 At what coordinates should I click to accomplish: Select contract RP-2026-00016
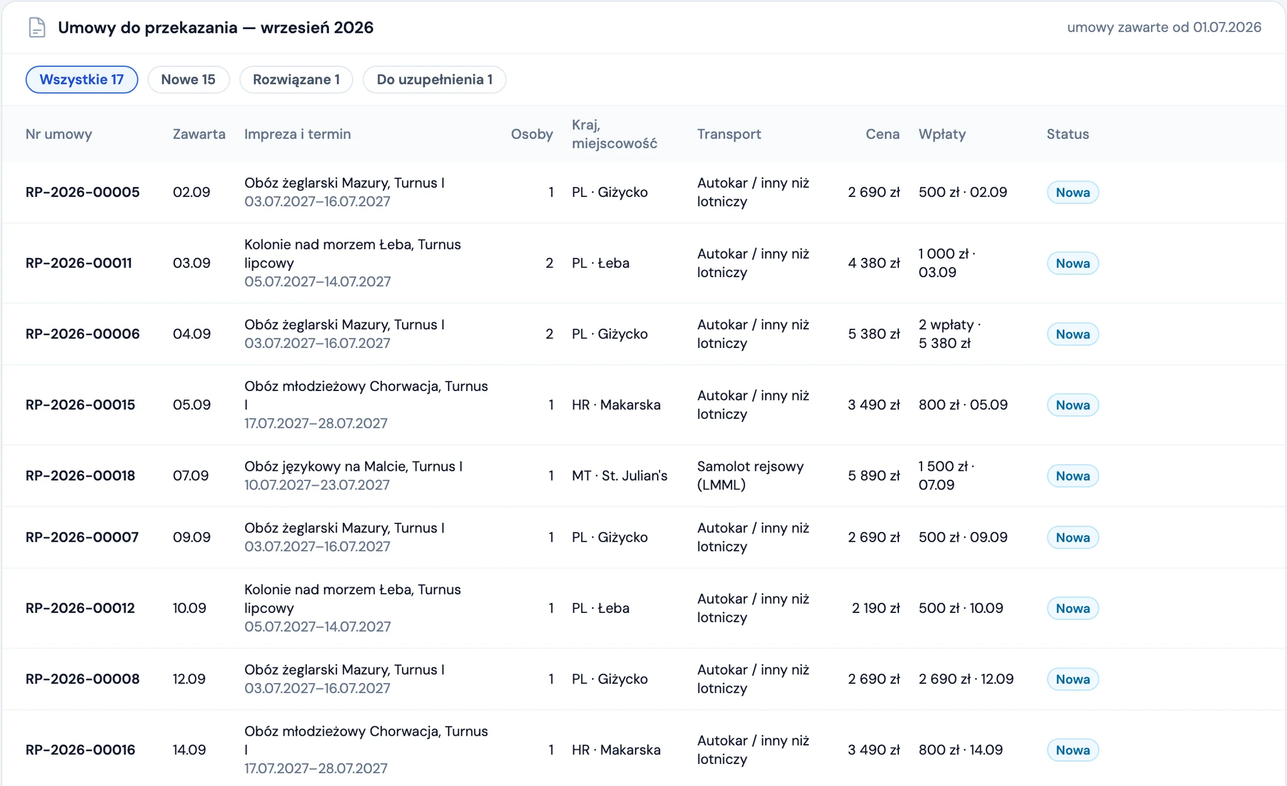click(x=80, y=749)
